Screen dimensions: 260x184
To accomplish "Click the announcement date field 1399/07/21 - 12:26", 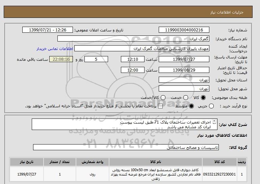I will click(x=48, y=30).
